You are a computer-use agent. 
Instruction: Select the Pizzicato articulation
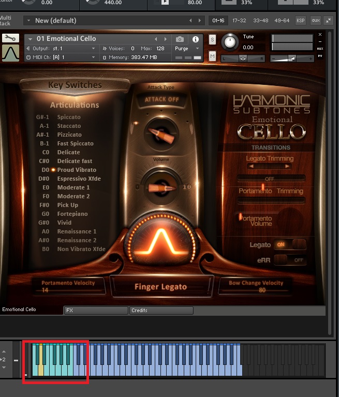coord(69,135)
